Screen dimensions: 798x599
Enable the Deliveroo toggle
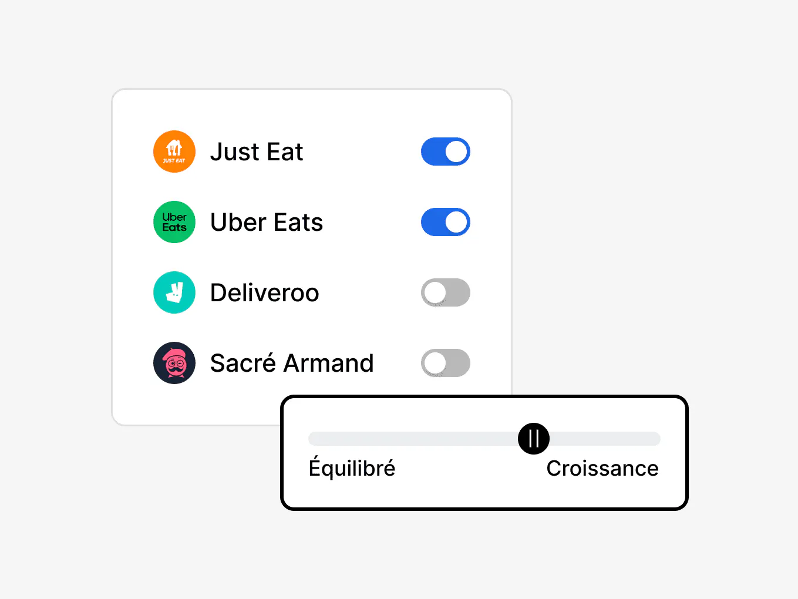pyautogui.click(x=446, y=292)
